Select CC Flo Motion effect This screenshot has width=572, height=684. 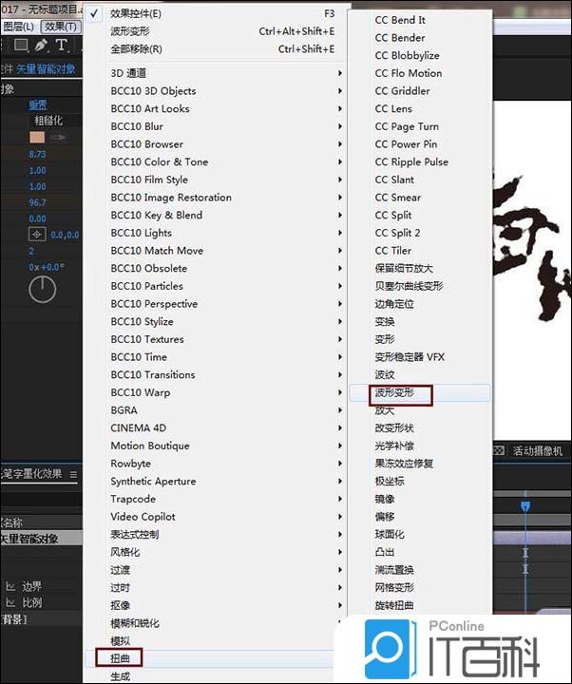420,73
